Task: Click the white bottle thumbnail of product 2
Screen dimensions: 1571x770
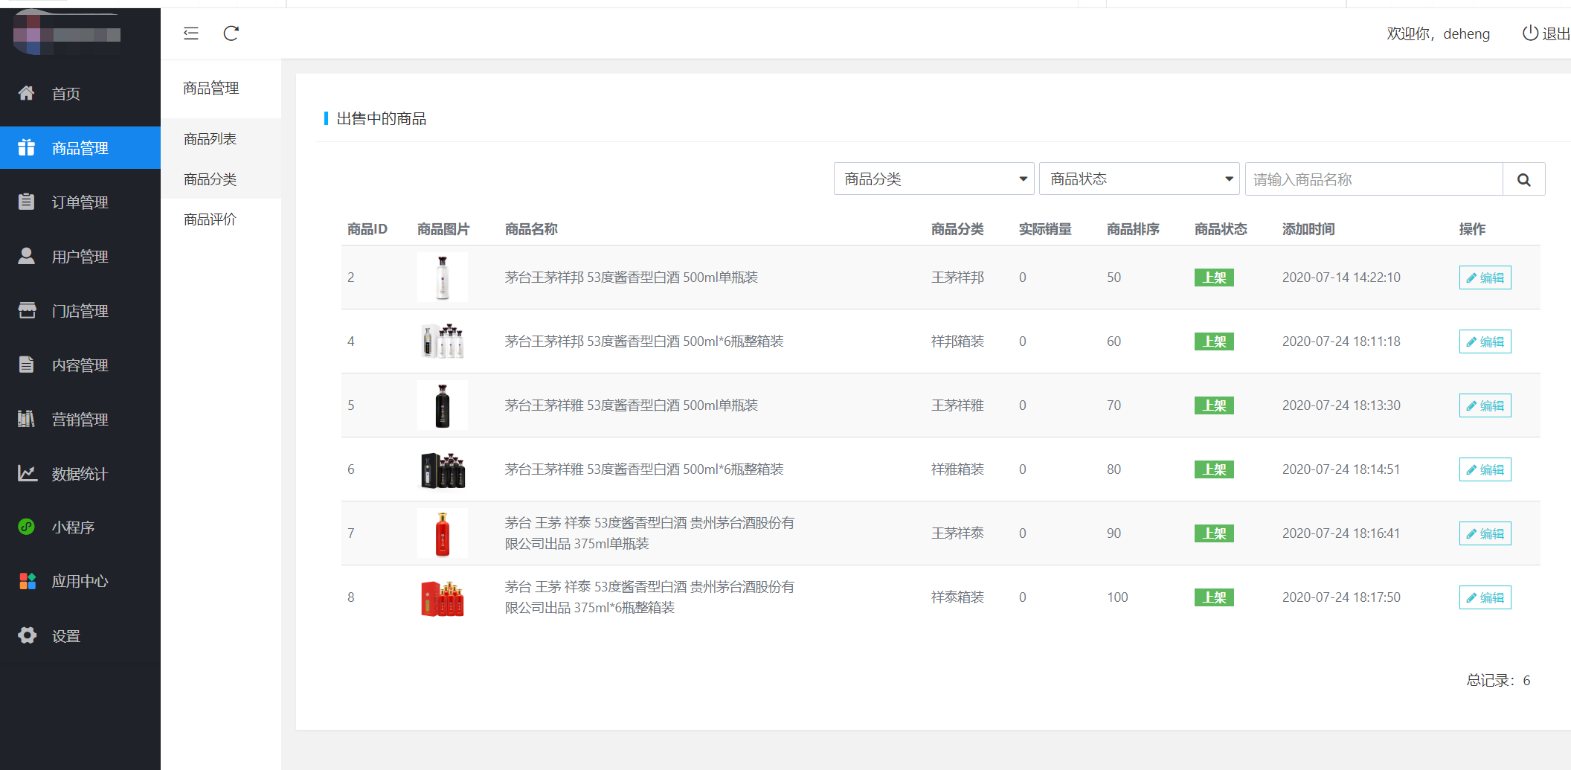Action: pyautogui.click(x=443, y=277)
